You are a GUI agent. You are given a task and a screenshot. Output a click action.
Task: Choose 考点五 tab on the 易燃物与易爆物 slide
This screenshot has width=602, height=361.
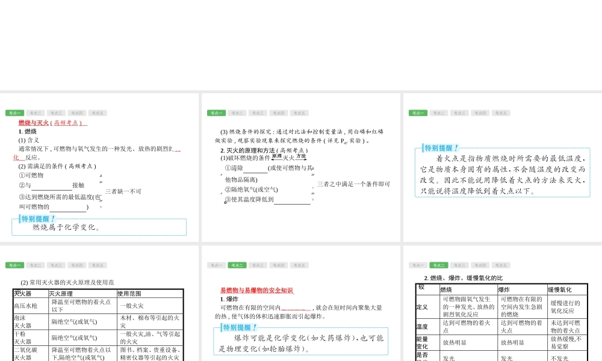click(299, 265)
